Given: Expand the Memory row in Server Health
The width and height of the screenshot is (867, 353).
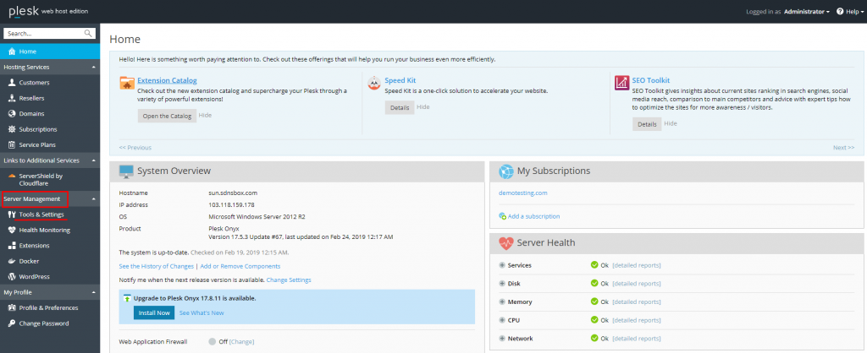Looking at the screenshot, I should pyautogui.click(x=502, y=301).
